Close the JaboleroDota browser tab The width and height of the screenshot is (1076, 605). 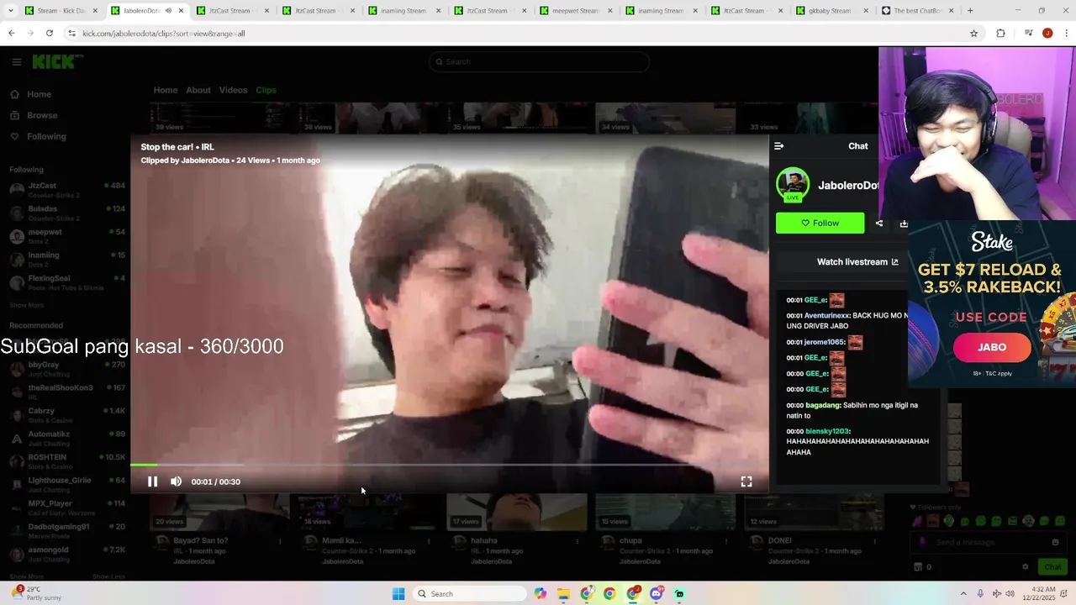point(181,11)
